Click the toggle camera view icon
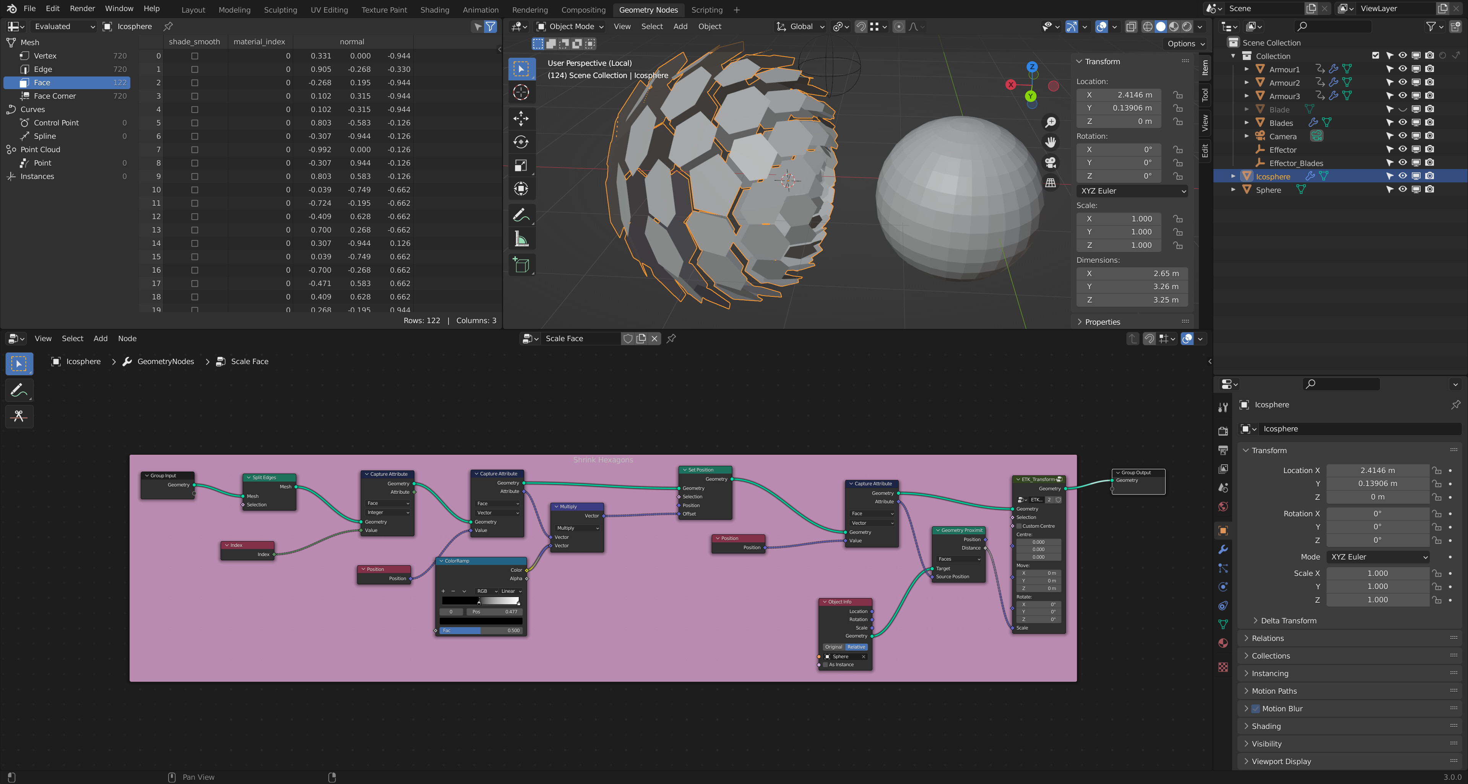1468x784 pixels. [1050, 163]
